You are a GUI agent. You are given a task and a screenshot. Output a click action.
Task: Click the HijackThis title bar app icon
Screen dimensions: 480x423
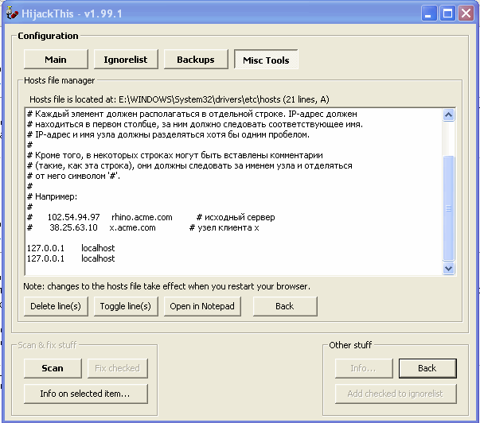tap(12, 14)
